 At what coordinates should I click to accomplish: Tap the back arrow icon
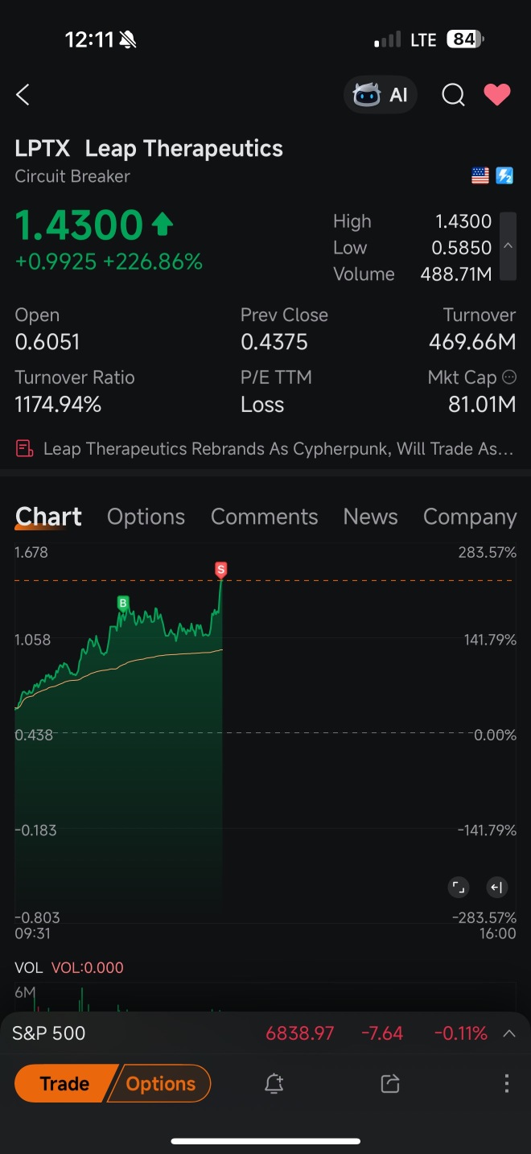click(23, 95)
